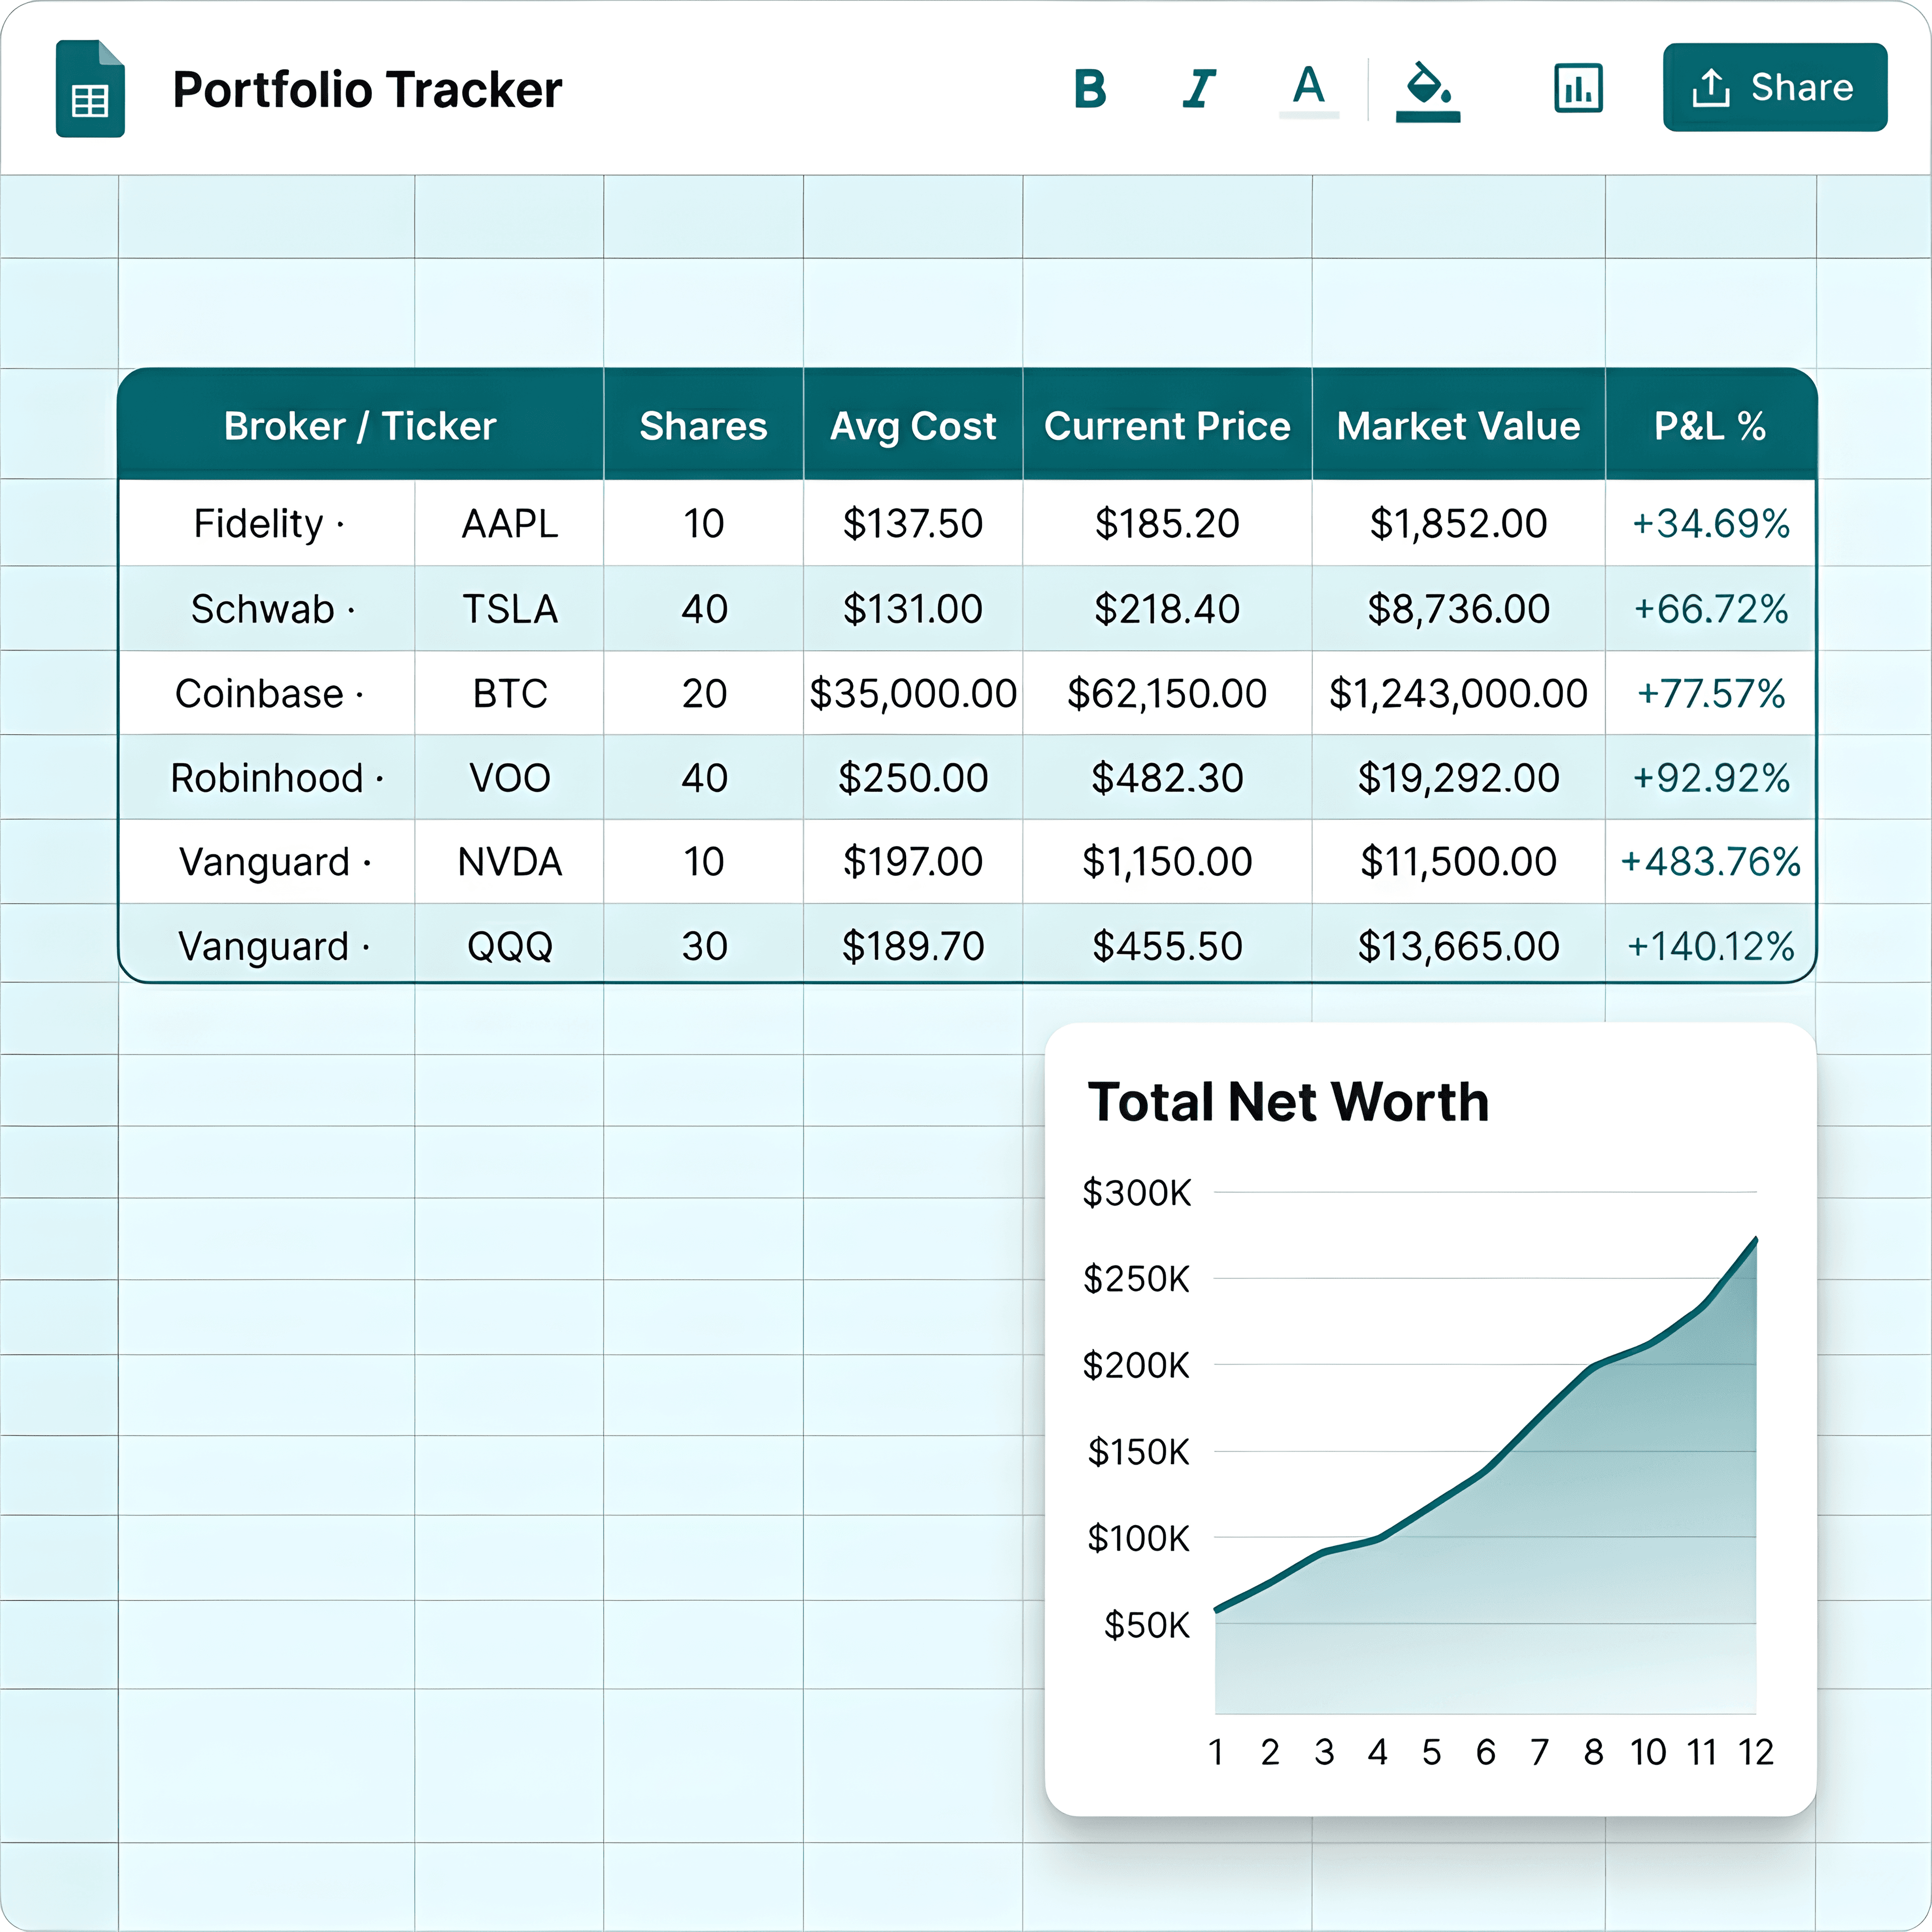This screenshot has width=1932, height=1932.
Task: Select the $131.00 avg cost cell
Action: [913, 608]
